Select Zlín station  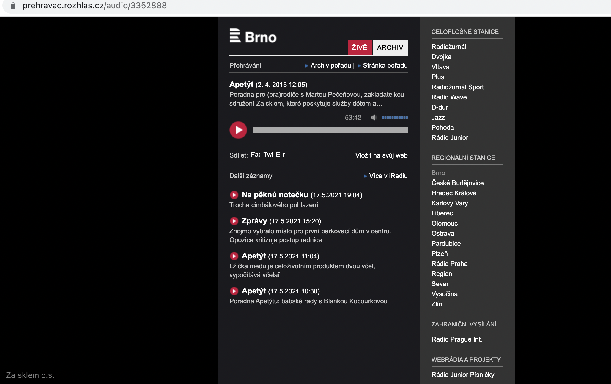pyautogui.click(x=437, y=304)
